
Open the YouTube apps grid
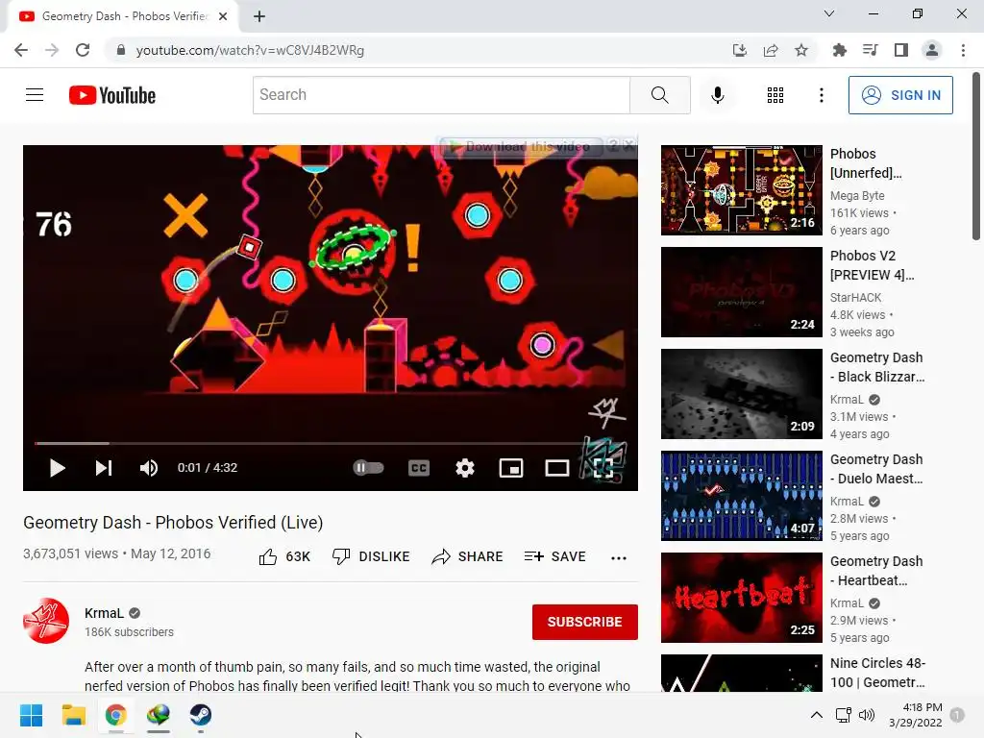(775, 95)
